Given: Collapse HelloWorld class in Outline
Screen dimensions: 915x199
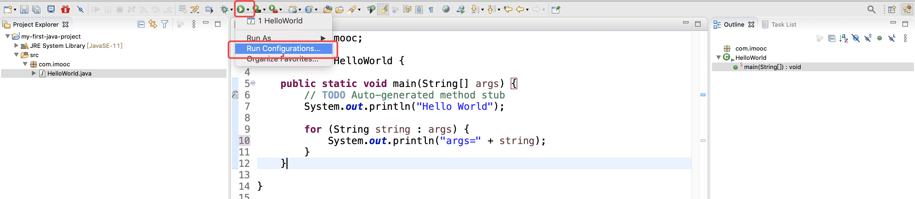Looking at the screenshot, I should tap(719, 57).
